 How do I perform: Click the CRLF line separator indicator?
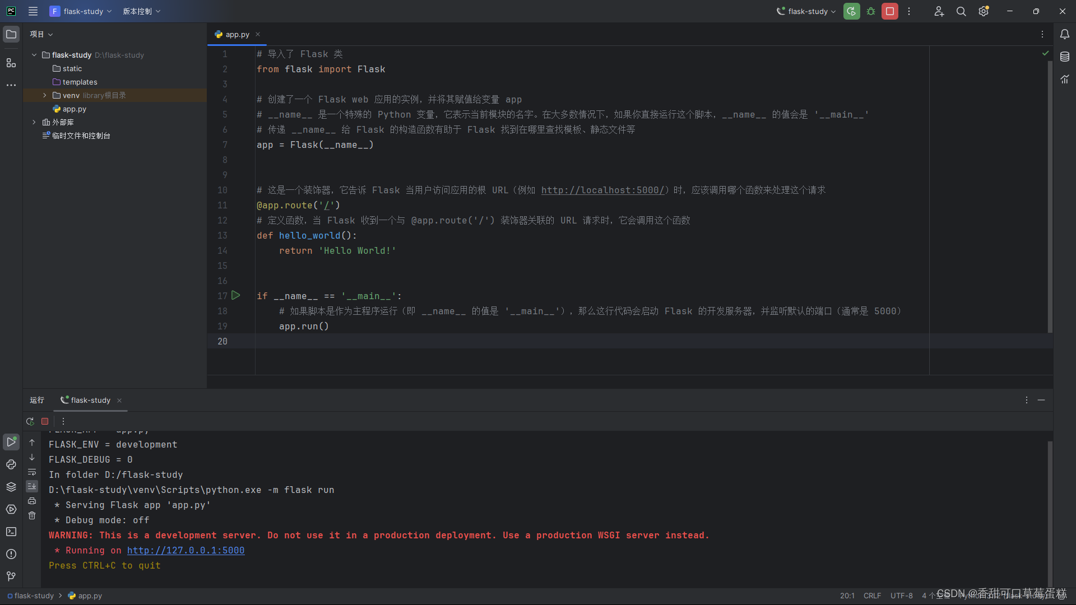pos(872,595)
